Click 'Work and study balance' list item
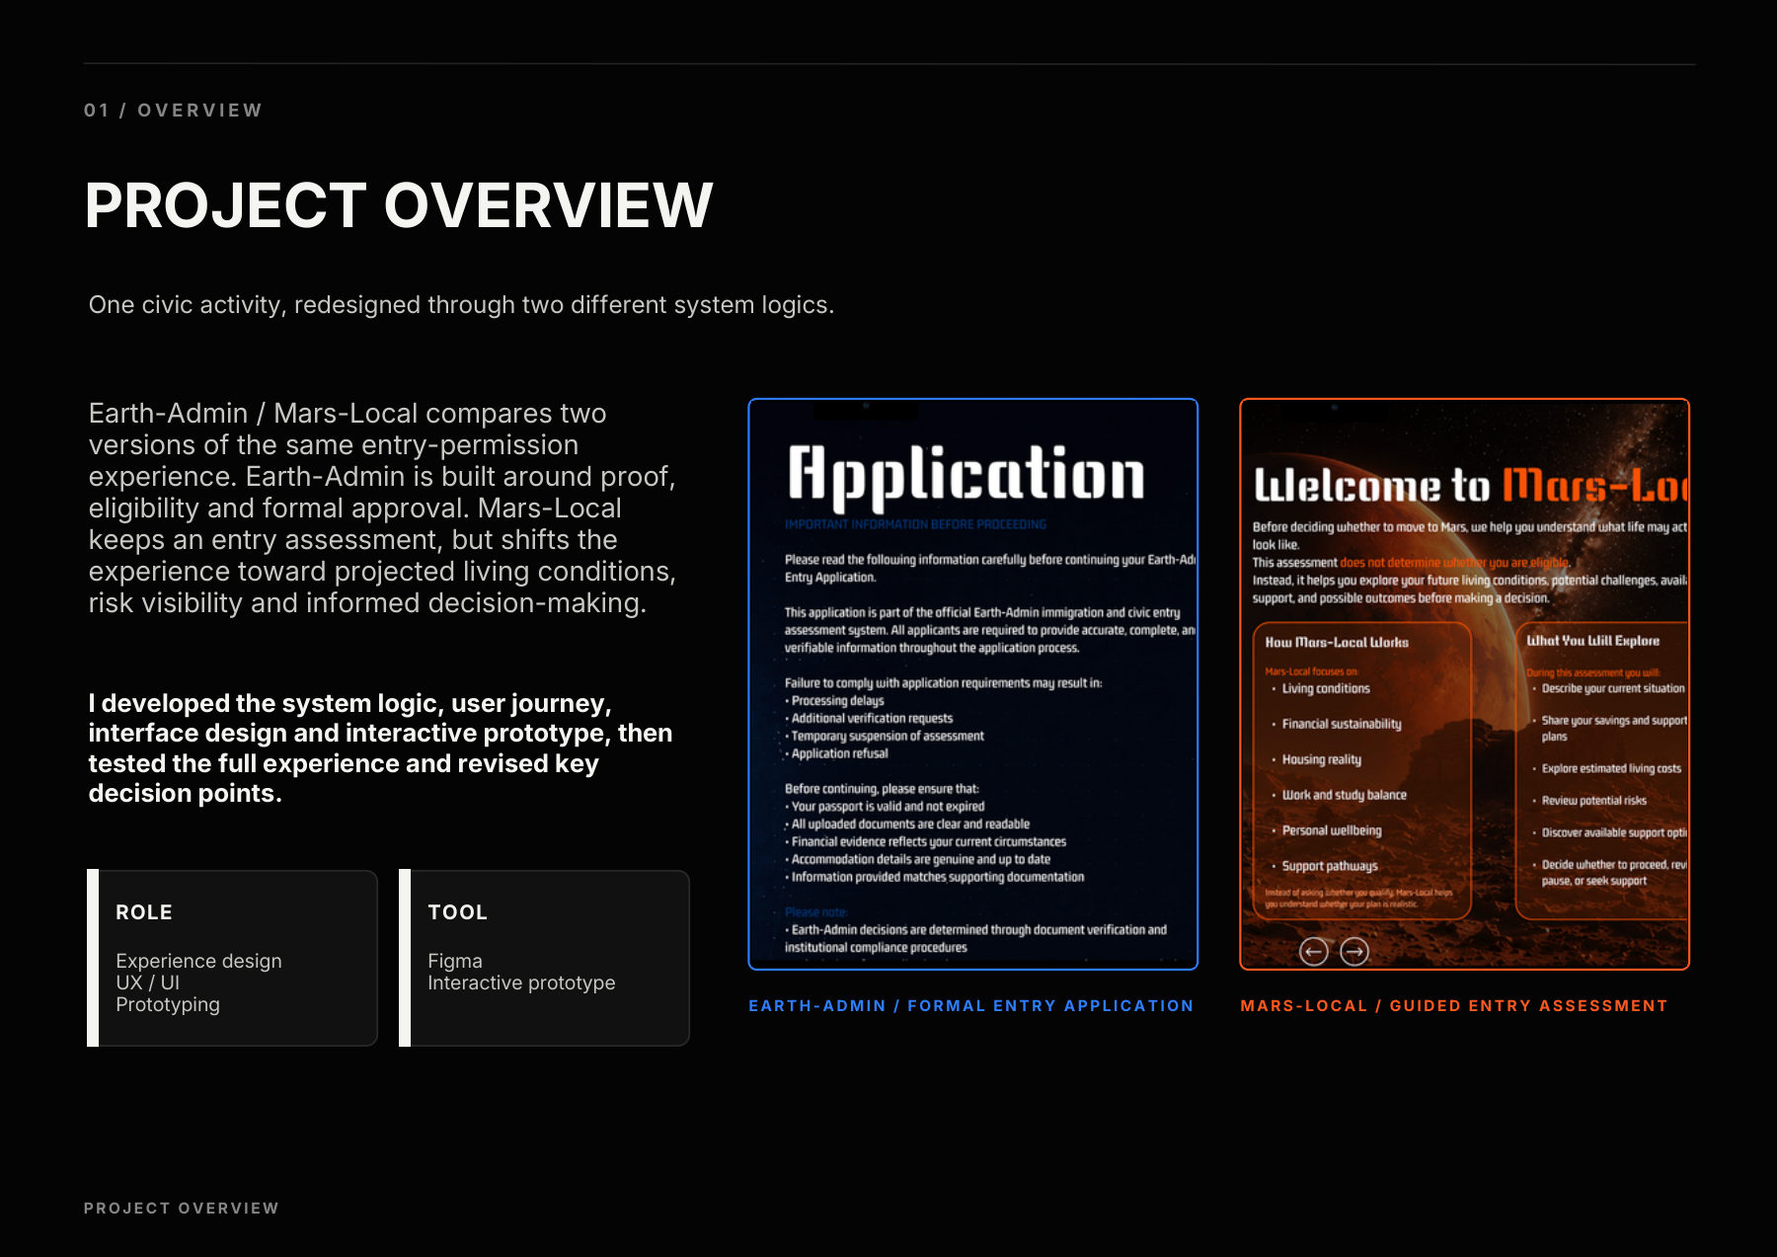The height and width of the screenshot is (1257, 1777). tap(1344, 795)
